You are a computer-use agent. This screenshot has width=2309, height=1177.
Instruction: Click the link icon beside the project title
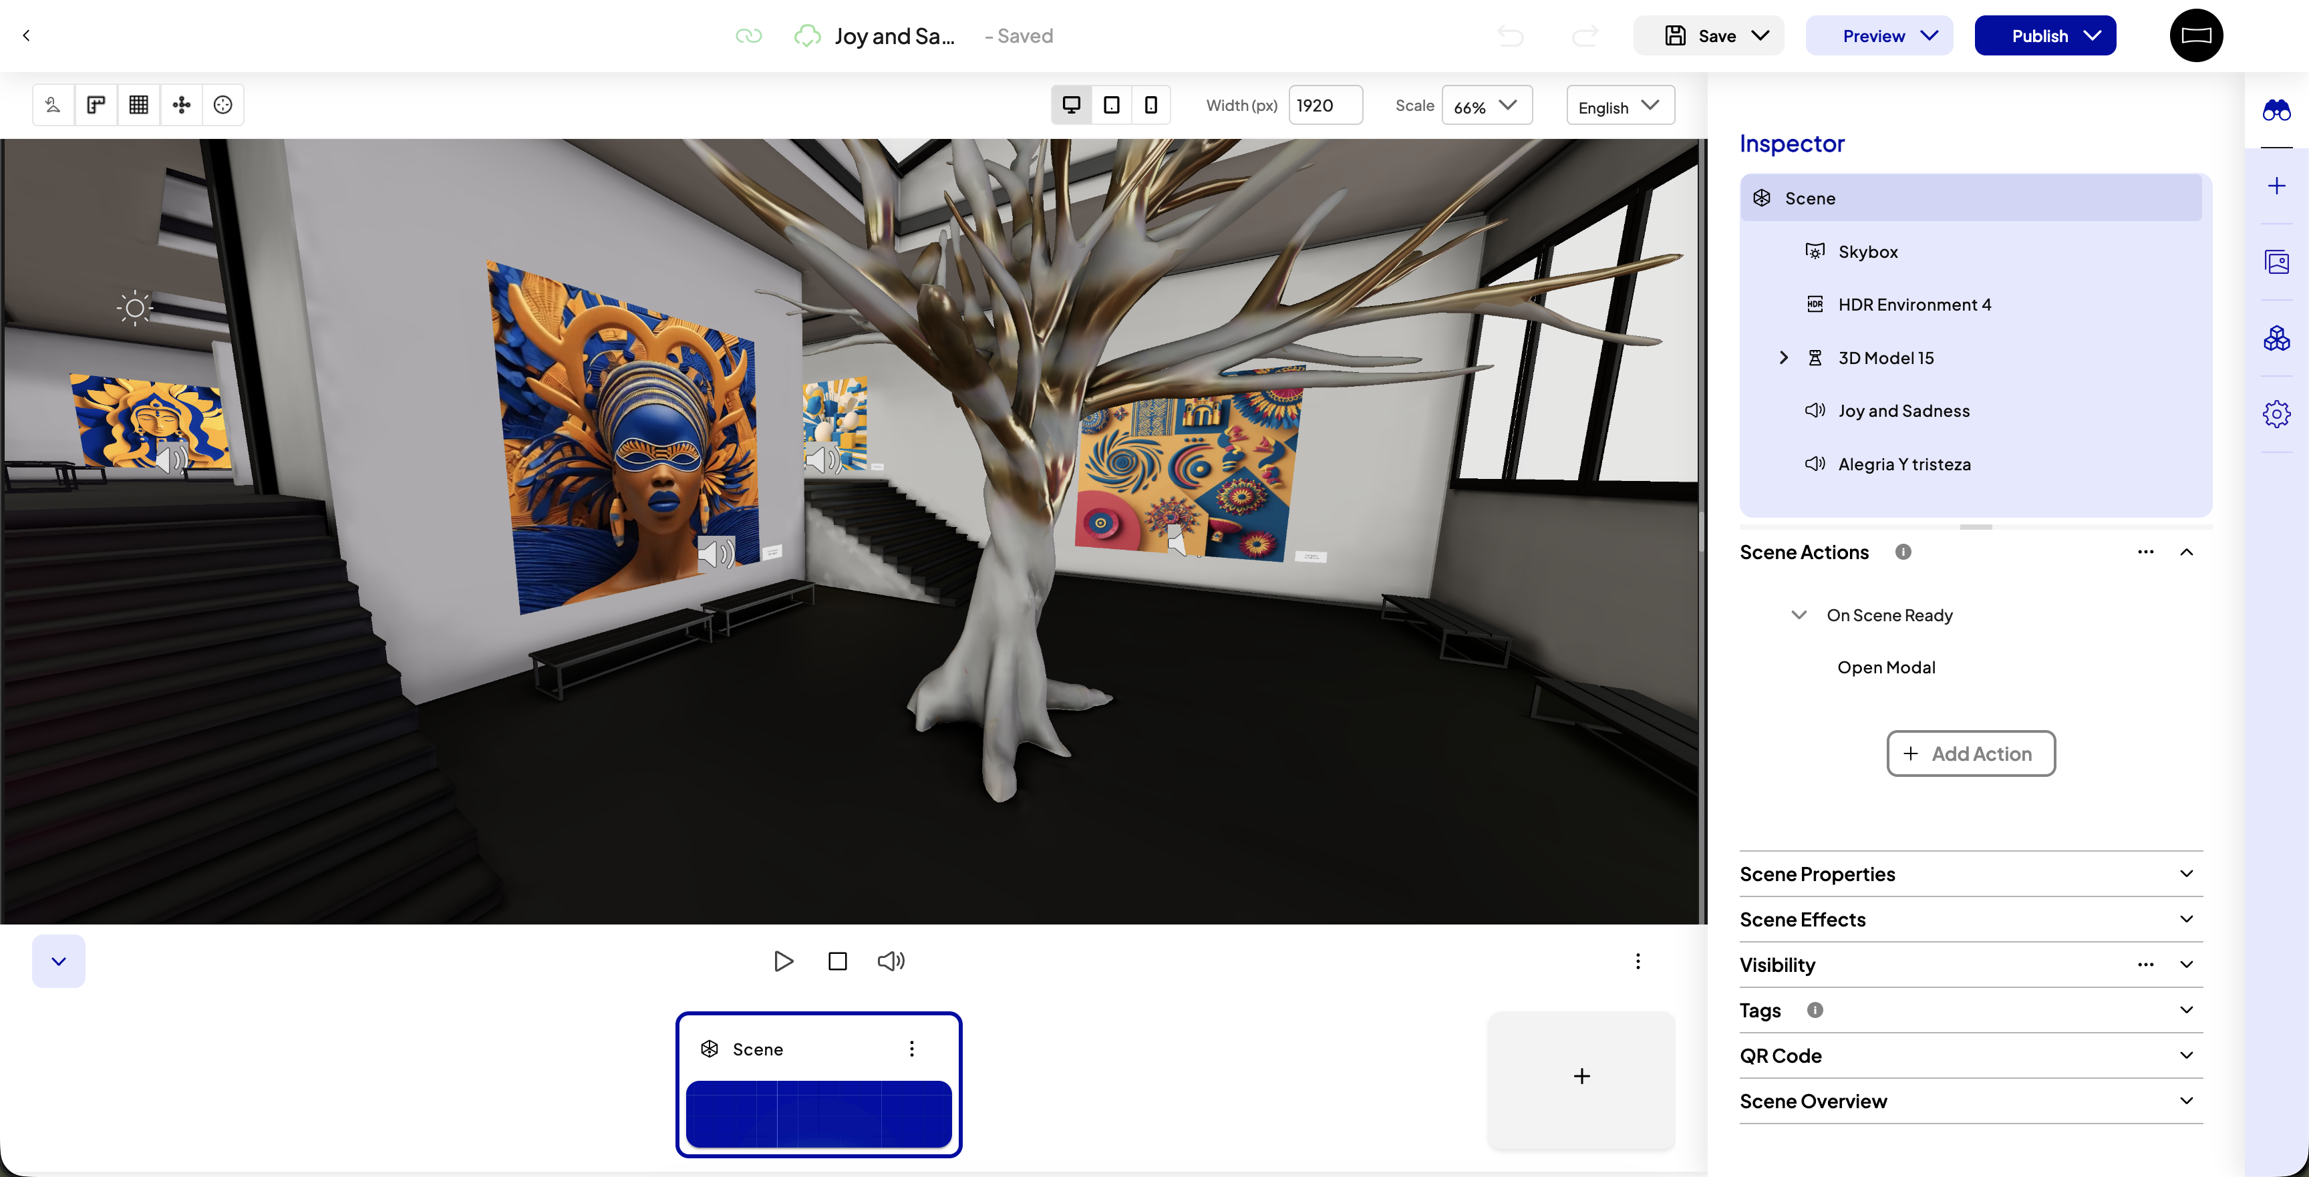pyautogui.click(x=748, y=36)
